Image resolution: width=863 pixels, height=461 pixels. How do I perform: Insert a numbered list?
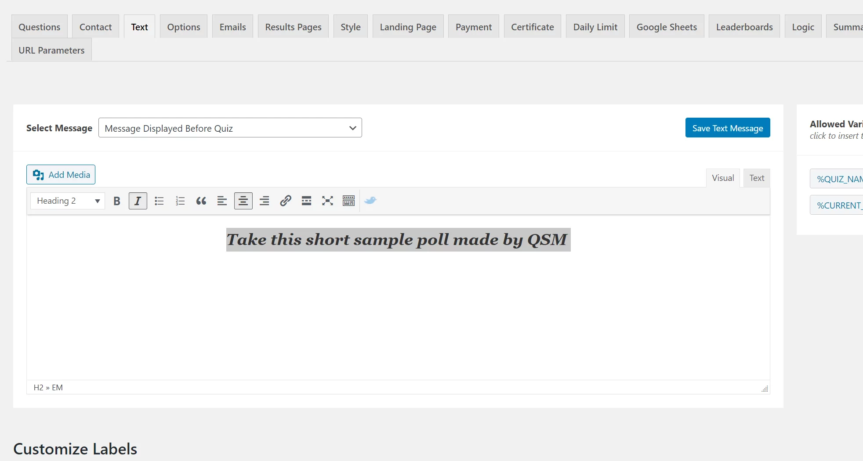tap(180, 201)
